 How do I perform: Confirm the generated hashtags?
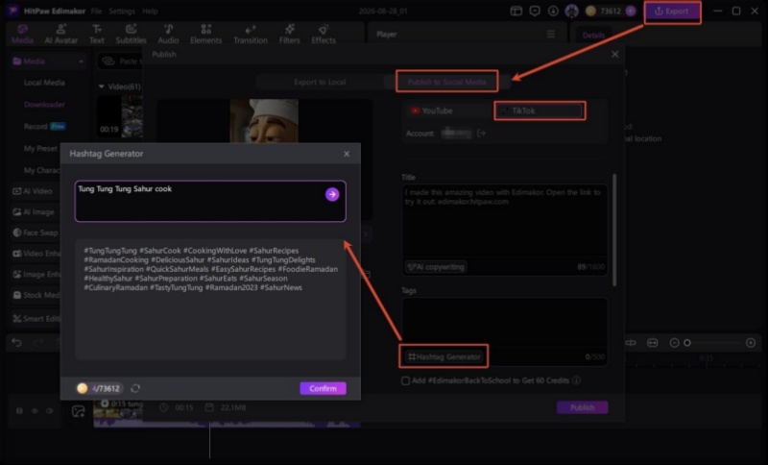click(x=323, y=388)
